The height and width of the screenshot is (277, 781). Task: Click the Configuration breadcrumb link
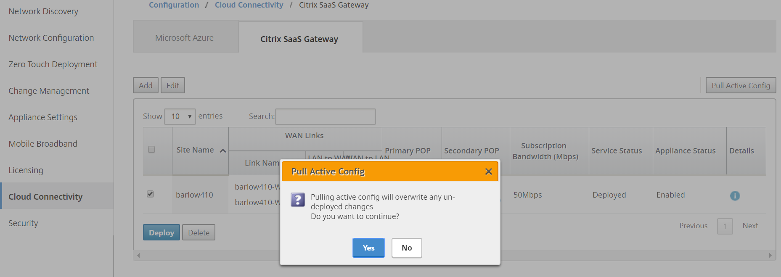point(174,5)
